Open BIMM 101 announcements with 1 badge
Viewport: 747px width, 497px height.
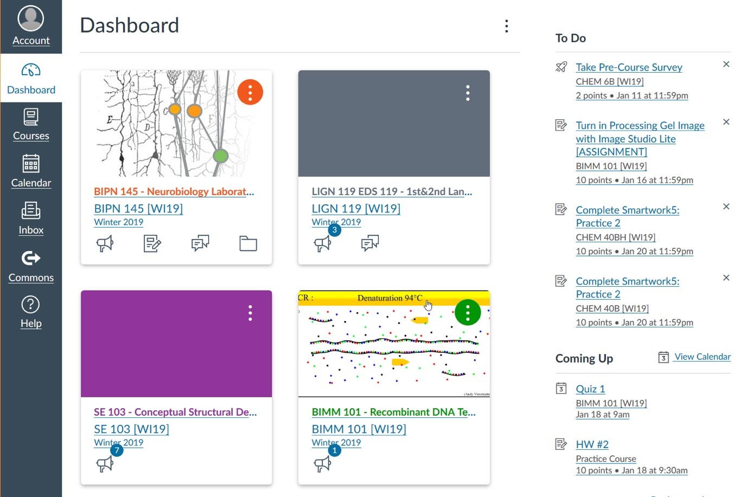point(323,464)
